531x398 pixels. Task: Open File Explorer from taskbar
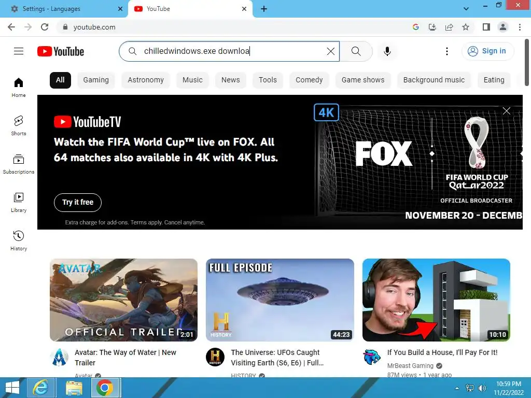click(x=74, y=388)
